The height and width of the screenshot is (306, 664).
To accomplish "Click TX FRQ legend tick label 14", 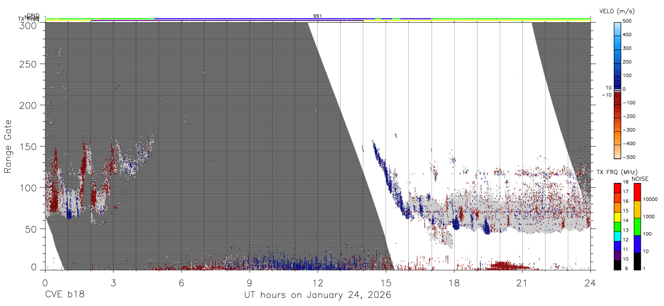I will [626, 221].
